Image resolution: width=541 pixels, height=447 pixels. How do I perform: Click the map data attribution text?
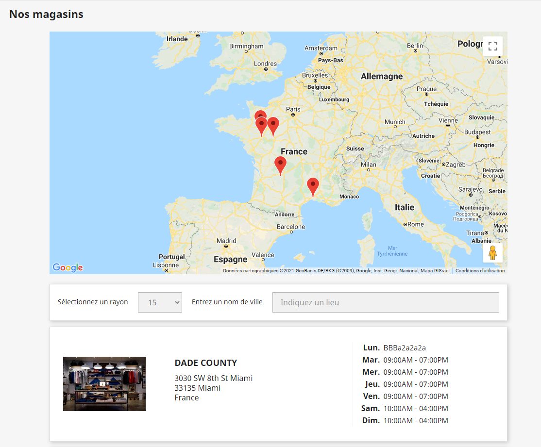[x=336, y=271]
